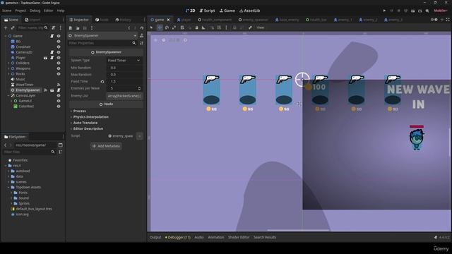
Task: Click the Filter nodes search field
Action: 32,28
